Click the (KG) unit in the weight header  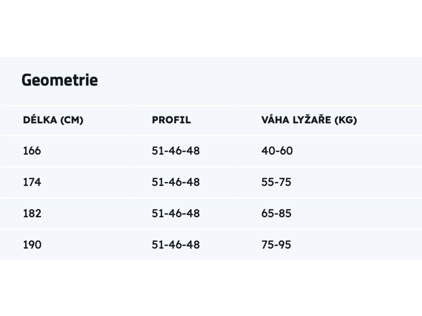pos(346,120)
